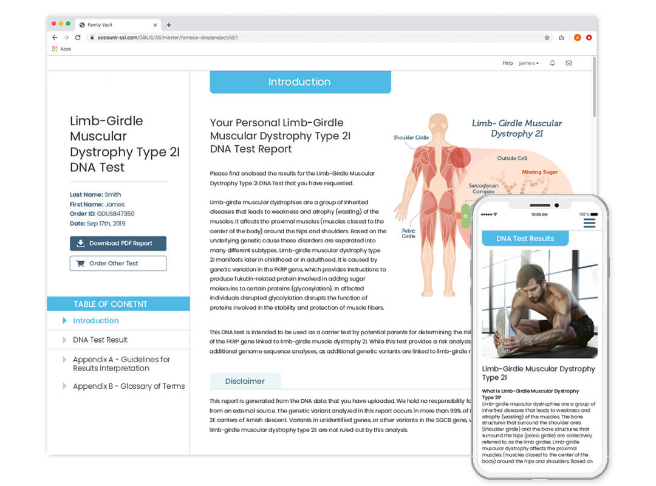The height and width of the screenshot is (486, 656).
Task: Close the Family Vault tab
Action: click(155, 25)
